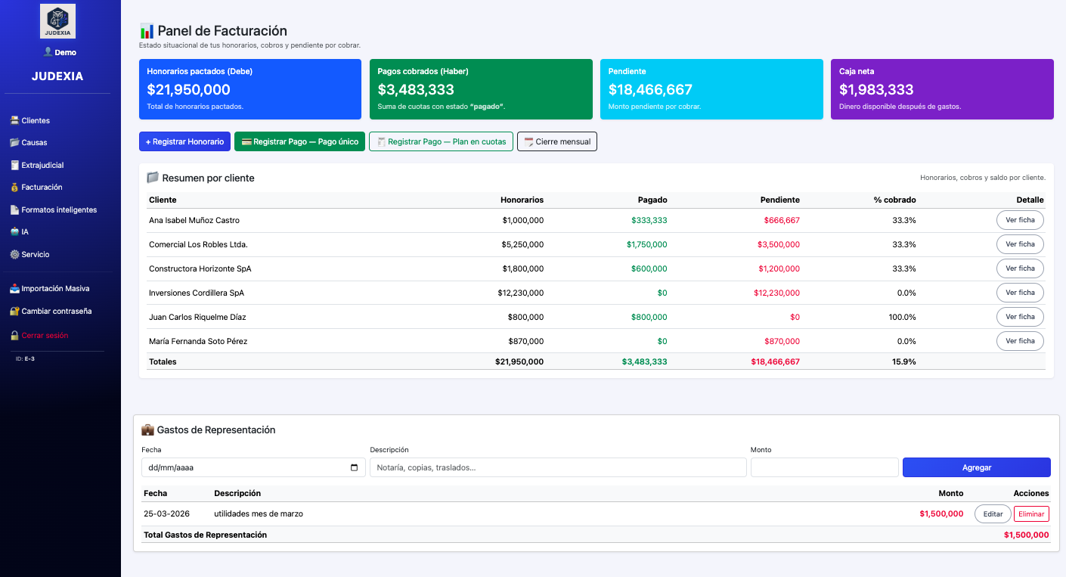
Task: Click the Judexia logo image
Action: click(57, 21)
